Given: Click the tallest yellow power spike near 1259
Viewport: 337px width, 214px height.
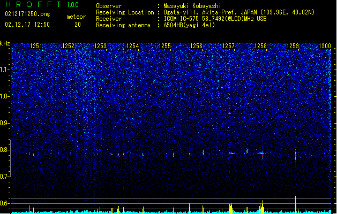Looking at the screenshot, I should tap(296, 204).
